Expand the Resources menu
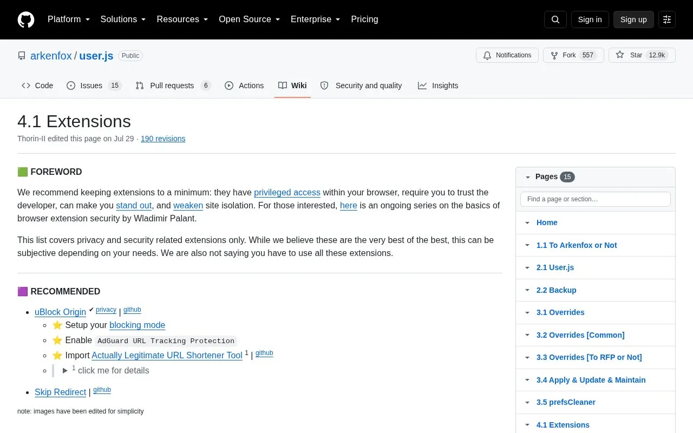 (182, 19)
